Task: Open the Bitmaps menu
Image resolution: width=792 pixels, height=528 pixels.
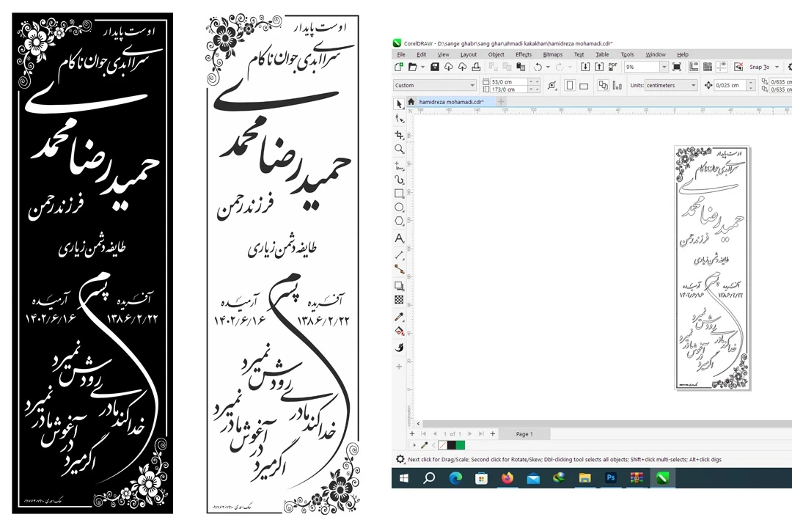Action: pyautogui.click(x=552, y=54)
